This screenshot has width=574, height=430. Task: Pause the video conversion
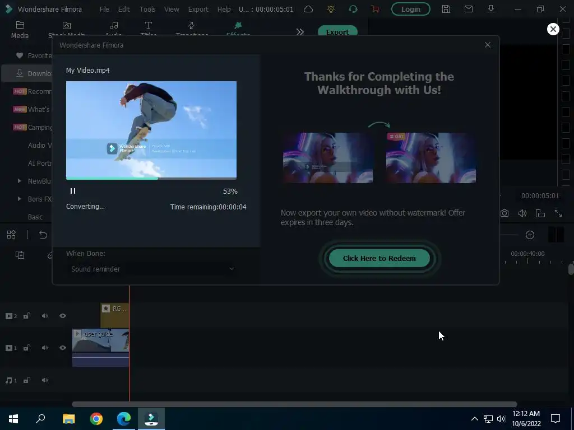(x=72, y=191)
